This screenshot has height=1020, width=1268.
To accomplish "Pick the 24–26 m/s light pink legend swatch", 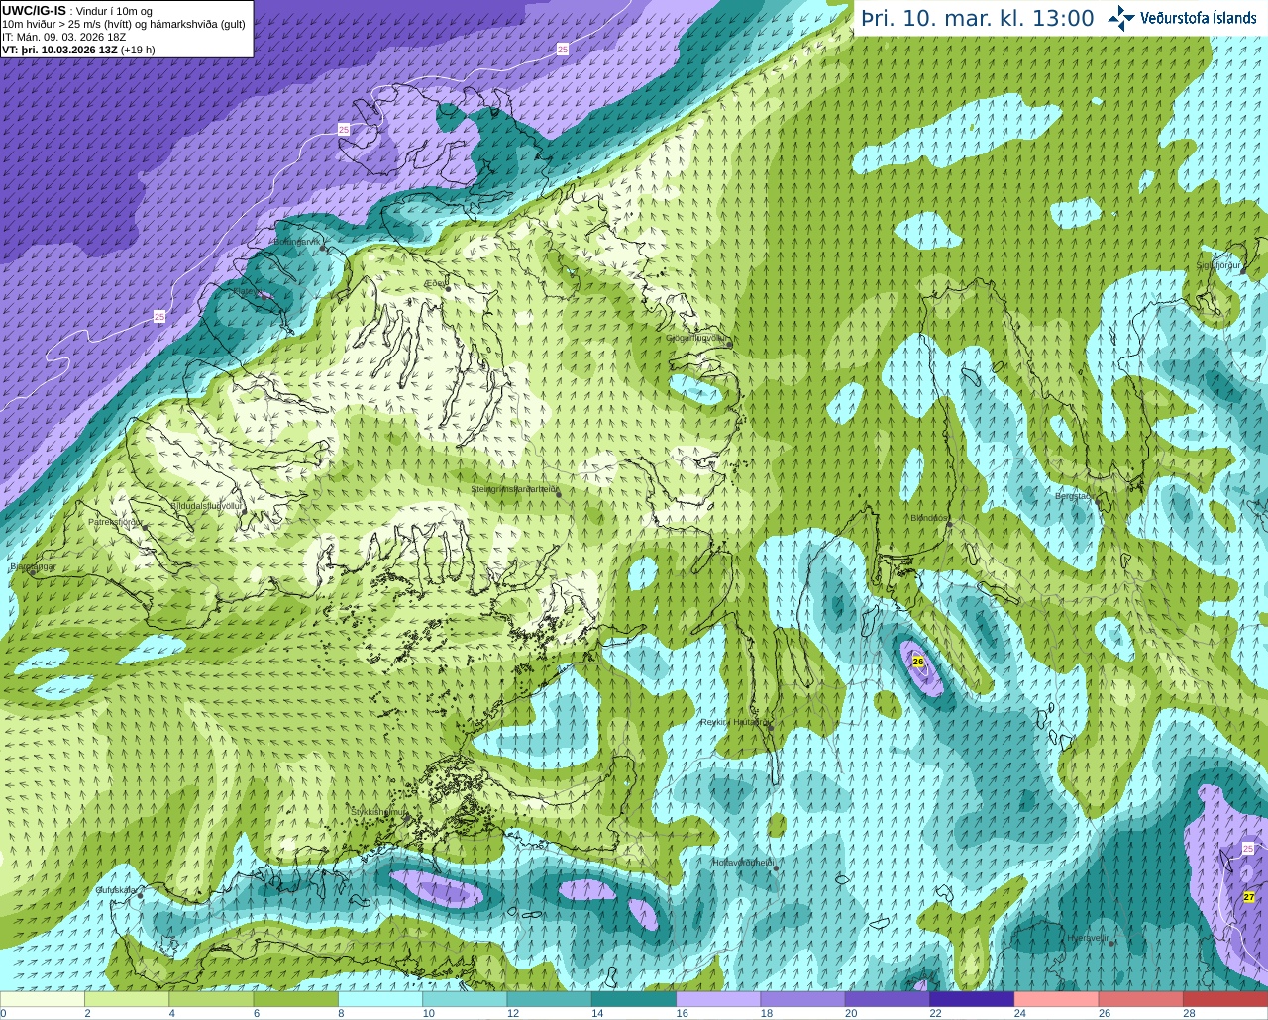I will click(1056, 999).
